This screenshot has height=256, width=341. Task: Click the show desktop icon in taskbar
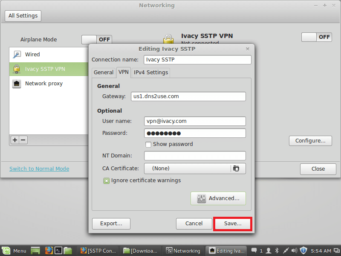[x=35, y=251]
